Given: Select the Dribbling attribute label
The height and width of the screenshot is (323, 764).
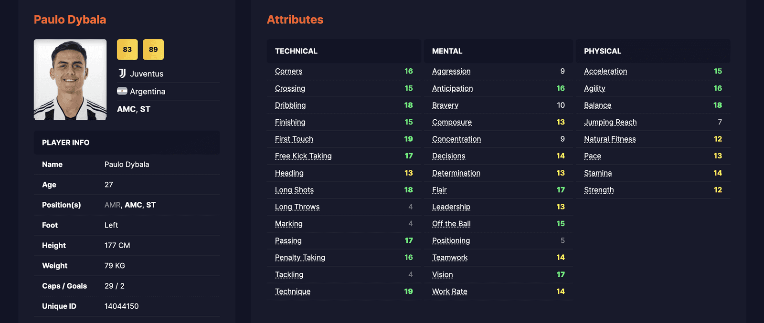Looking at the screenshot, I should click(x=290, y=105).
